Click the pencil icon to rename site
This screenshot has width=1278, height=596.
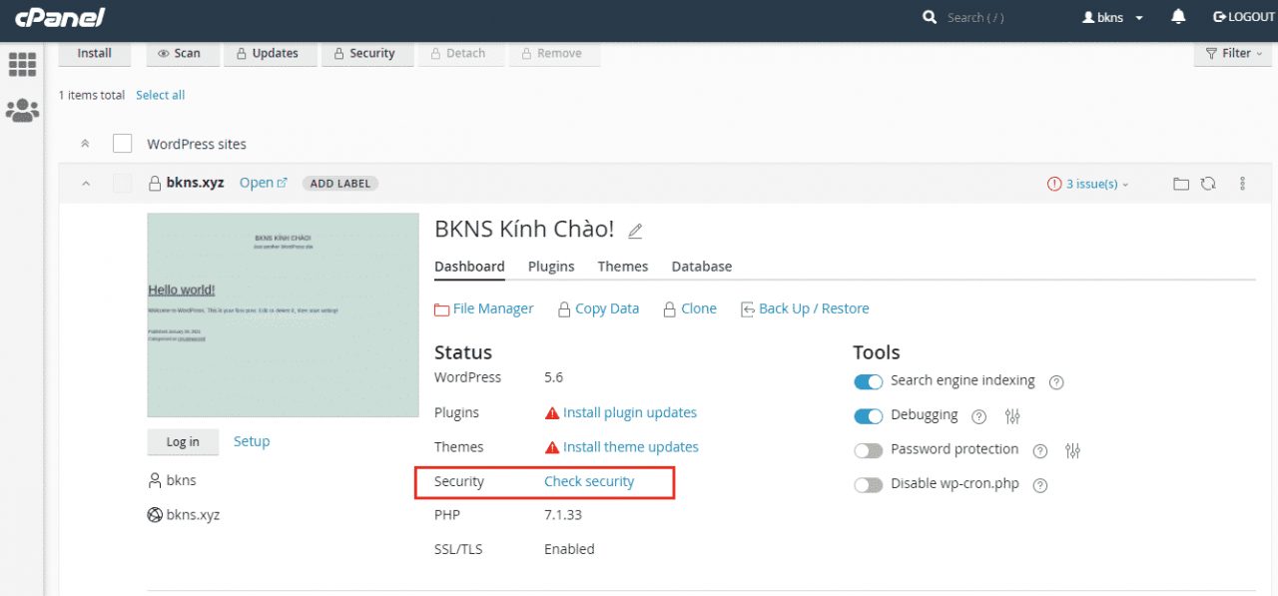[x=635, y=231]
